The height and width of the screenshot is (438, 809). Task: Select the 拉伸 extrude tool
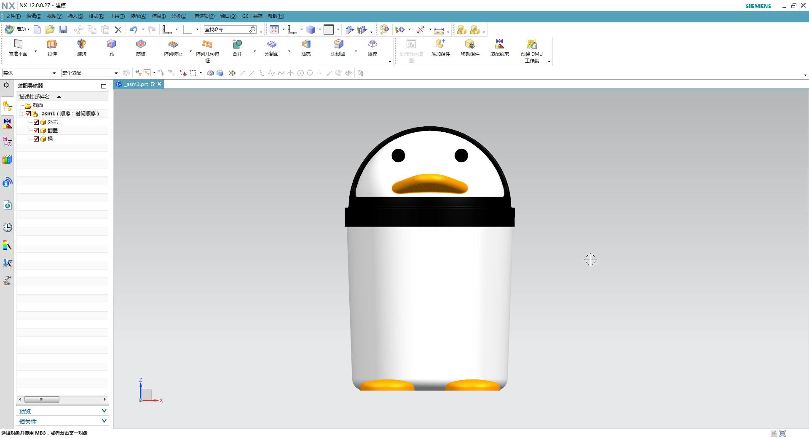[x=52, y=48]
